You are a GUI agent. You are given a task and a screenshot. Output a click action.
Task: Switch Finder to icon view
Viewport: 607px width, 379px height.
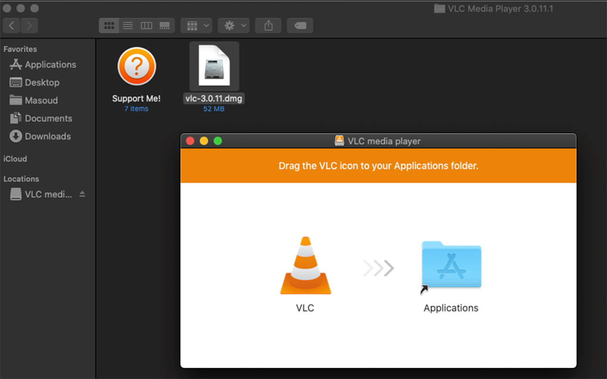pos(109,26)
